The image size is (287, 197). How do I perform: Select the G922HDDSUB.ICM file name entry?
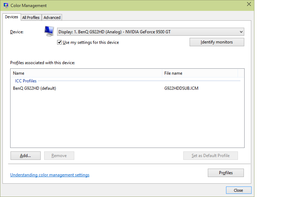coord(181,88)
